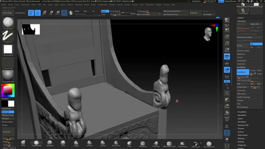The image size is (265, 149).
Task: Activate the Draw mode button
Action: [38, 13]
